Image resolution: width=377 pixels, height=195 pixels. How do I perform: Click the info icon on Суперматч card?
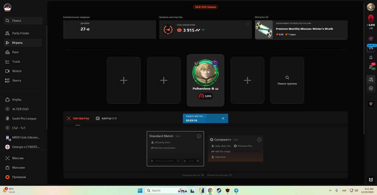click(x=259, y=139)
